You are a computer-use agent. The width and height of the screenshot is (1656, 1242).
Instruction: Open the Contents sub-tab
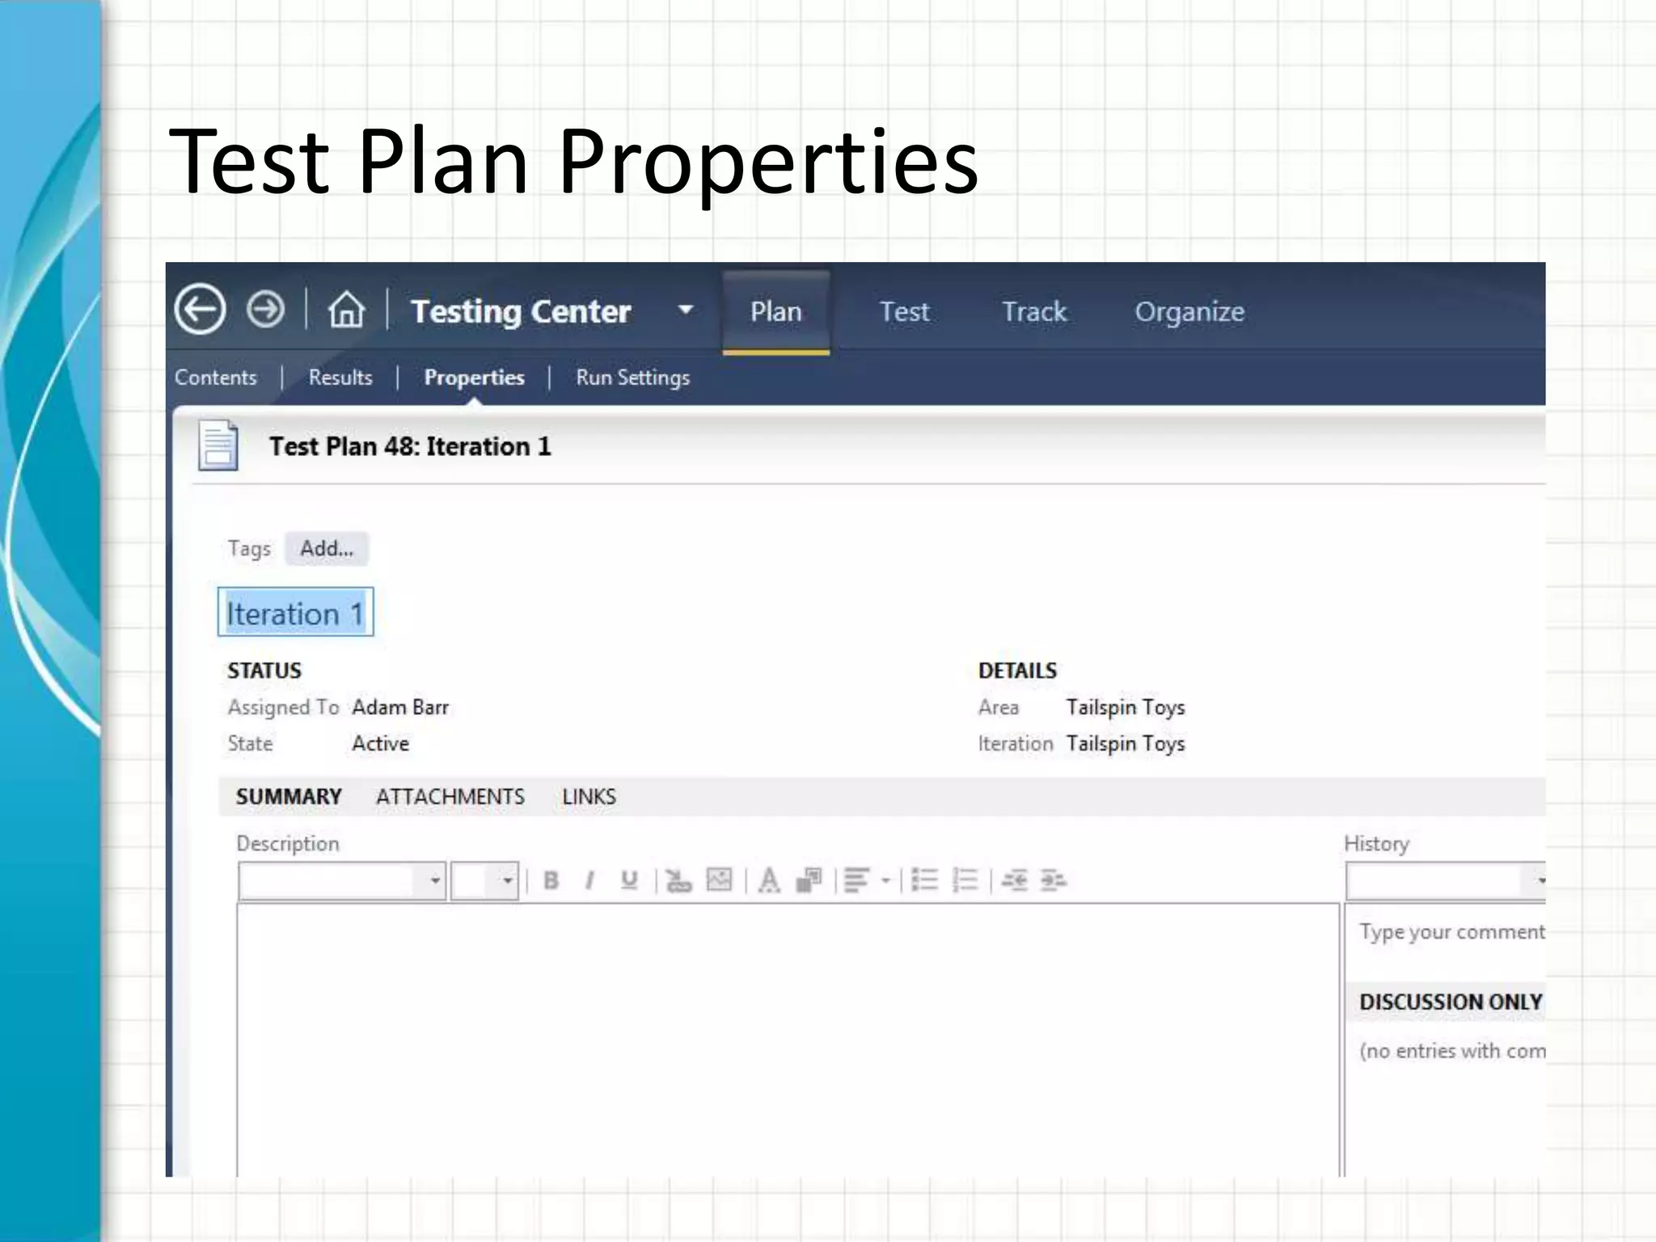tap(215, 378)
